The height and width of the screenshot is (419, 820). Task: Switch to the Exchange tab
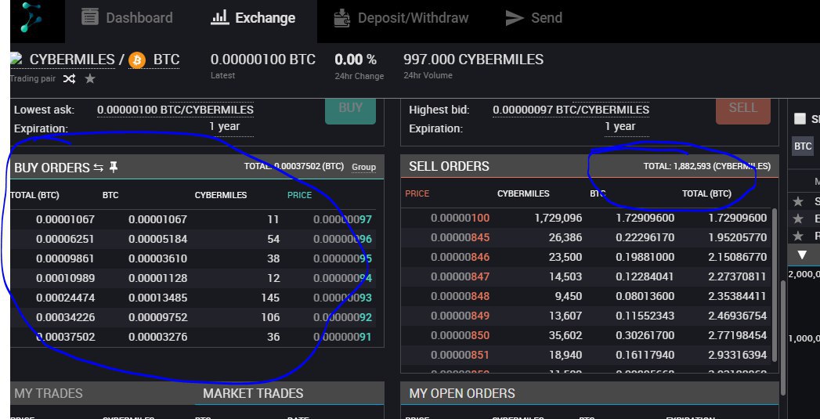(253, 18)
